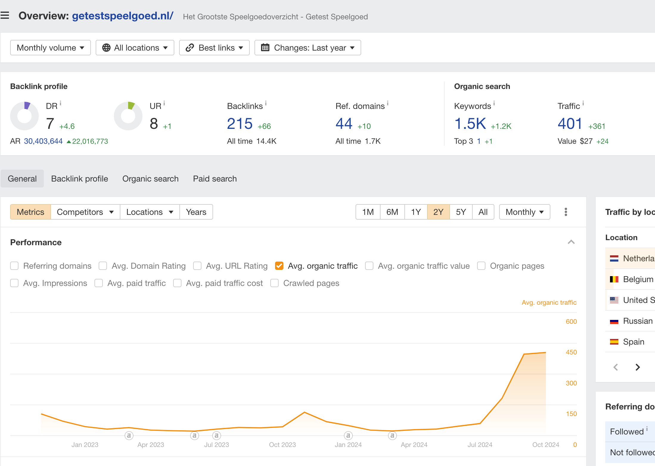Click the annotation marker near Jun 2023
This screenshot has height=466, width=655.
tap(195, 436)
